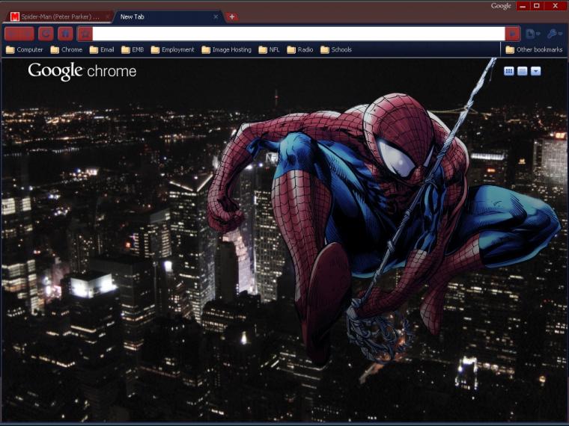The image size is (569, 426).
Task: Open the EMB bookmarks folder
Action: (133, 49)
